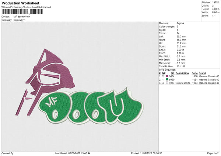Click the Trims value '14'
The width and height of the screenshot is (221, 156).
tap(178, 33)
